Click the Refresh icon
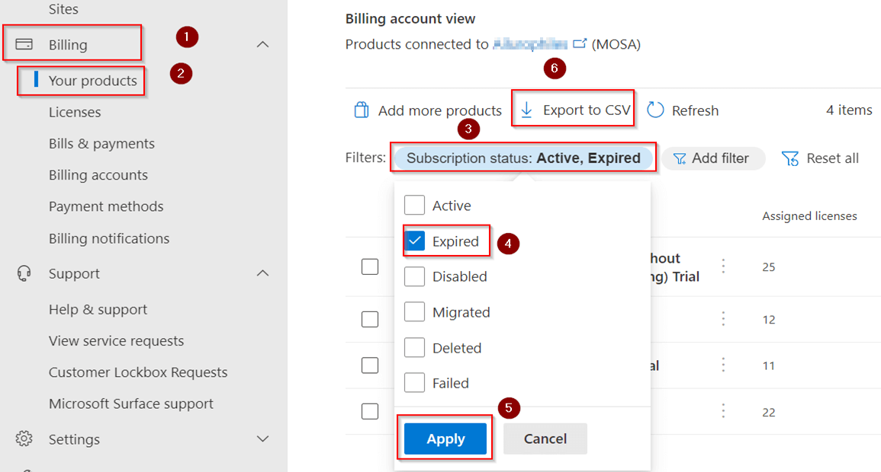This screenshot has width=881, height=472. (x=654, y=110)
